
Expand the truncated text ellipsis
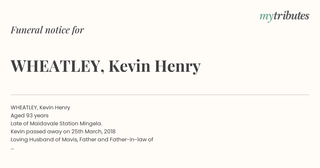tap(12, 148)
